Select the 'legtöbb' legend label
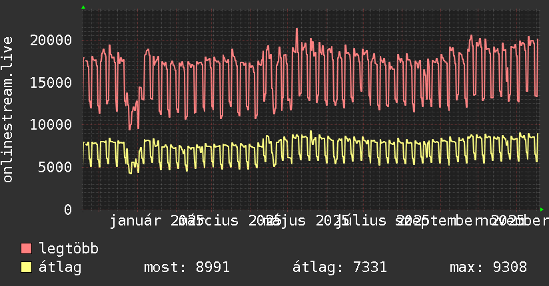Viewport: 549px width, 286px height. click(x=69, y=249)
